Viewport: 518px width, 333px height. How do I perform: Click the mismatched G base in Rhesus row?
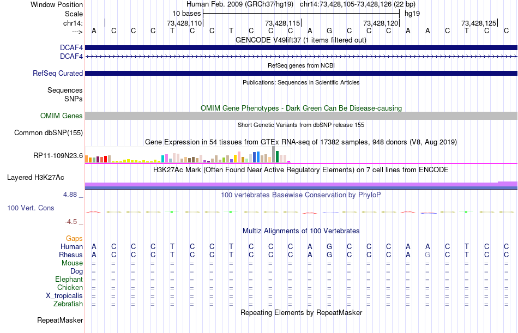click(427, 255)
